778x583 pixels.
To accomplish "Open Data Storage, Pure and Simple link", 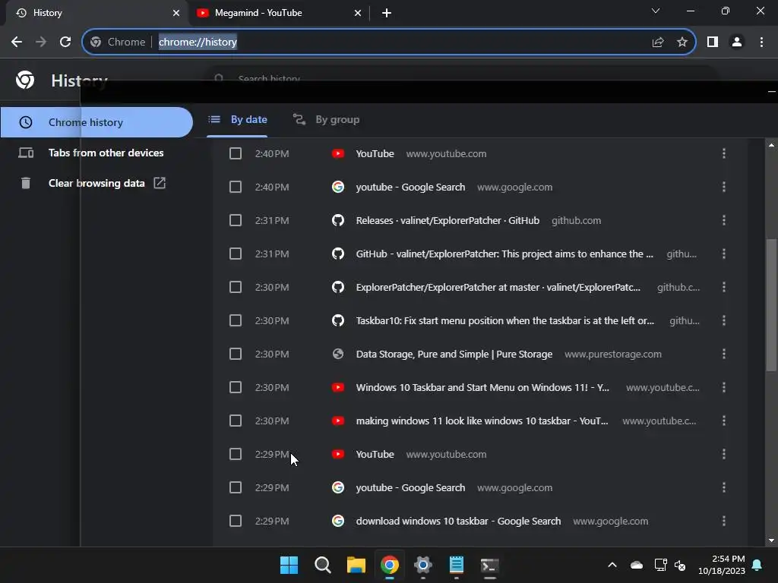I will 454,354.
